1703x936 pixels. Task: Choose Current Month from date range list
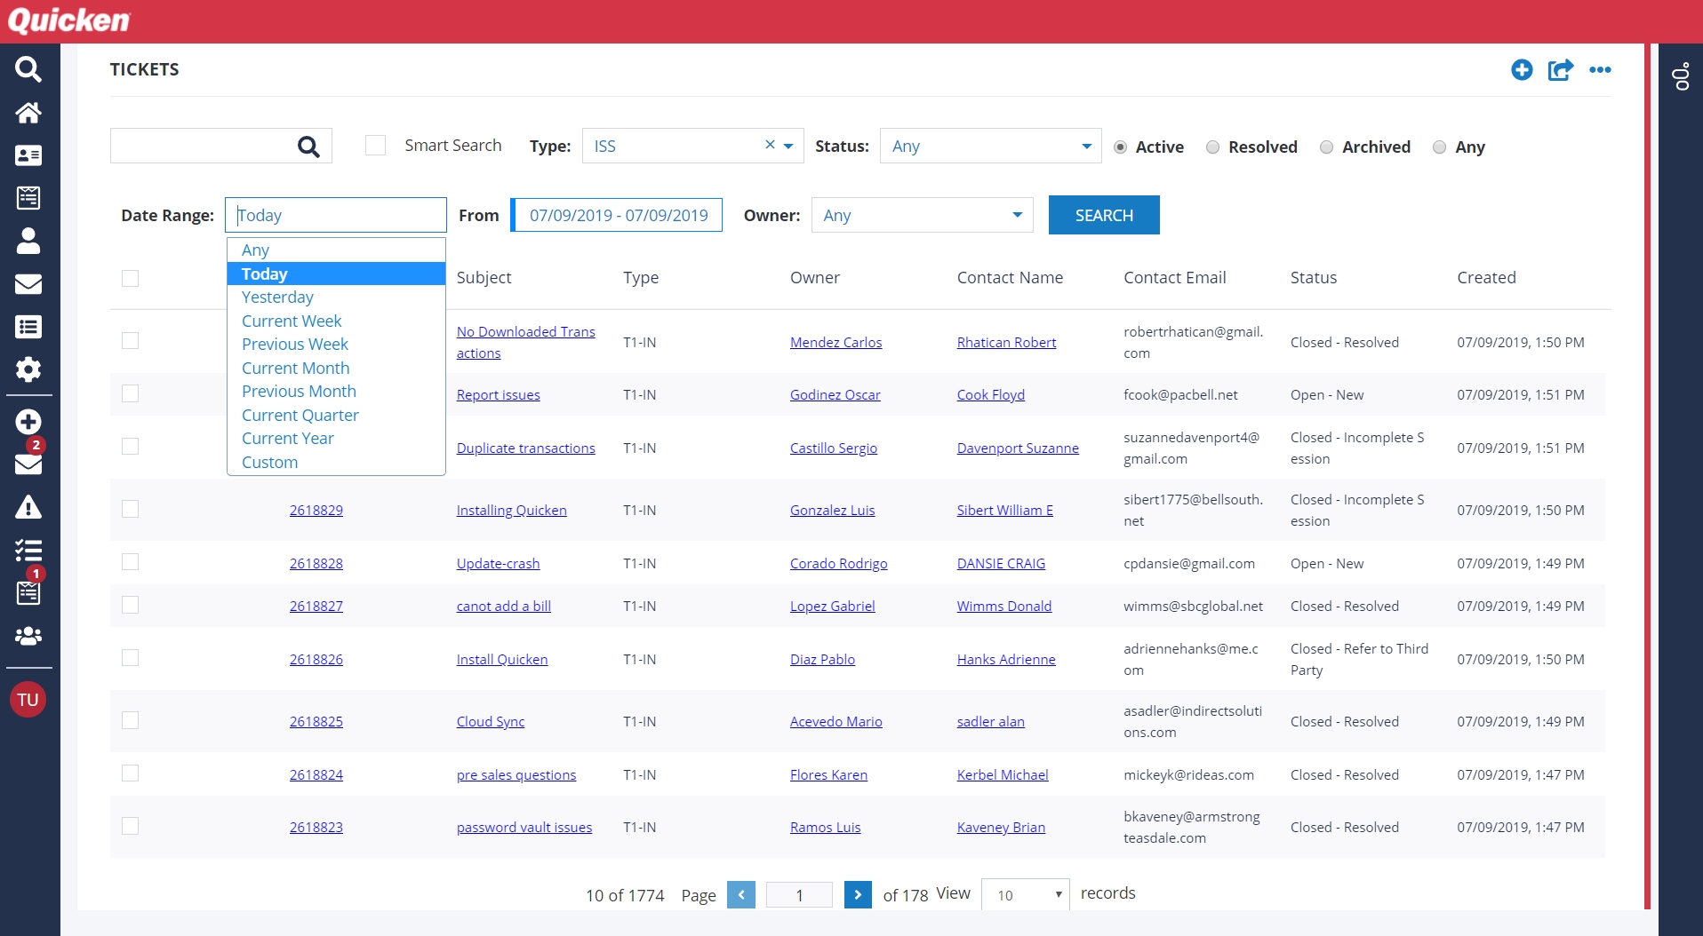(295, 368)
